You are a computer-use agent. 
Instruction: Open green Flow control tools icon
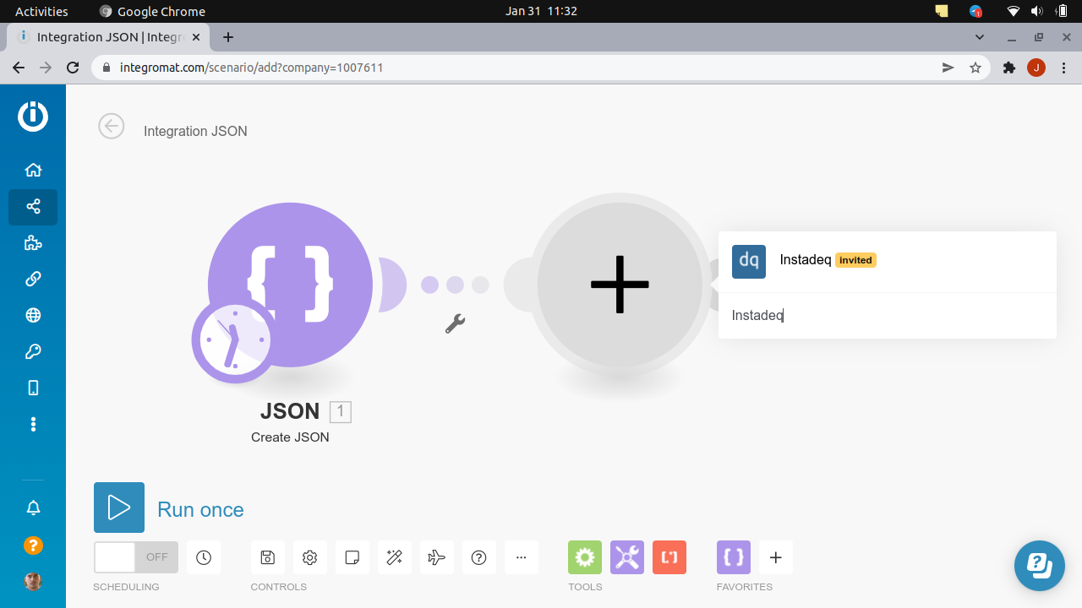(x=585, y=557)
